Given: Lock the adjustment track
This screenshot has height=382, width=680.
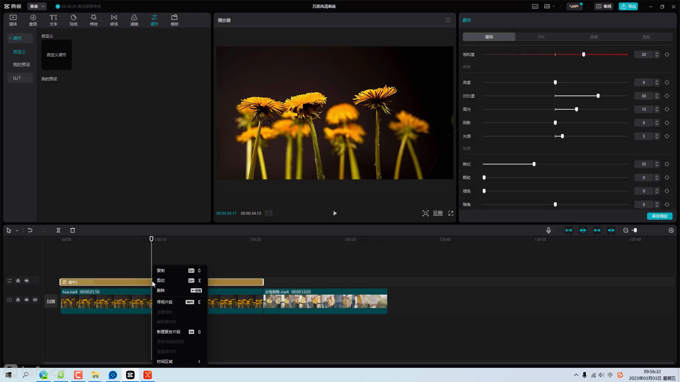Looking at the screenshot, I should point(18,280).
